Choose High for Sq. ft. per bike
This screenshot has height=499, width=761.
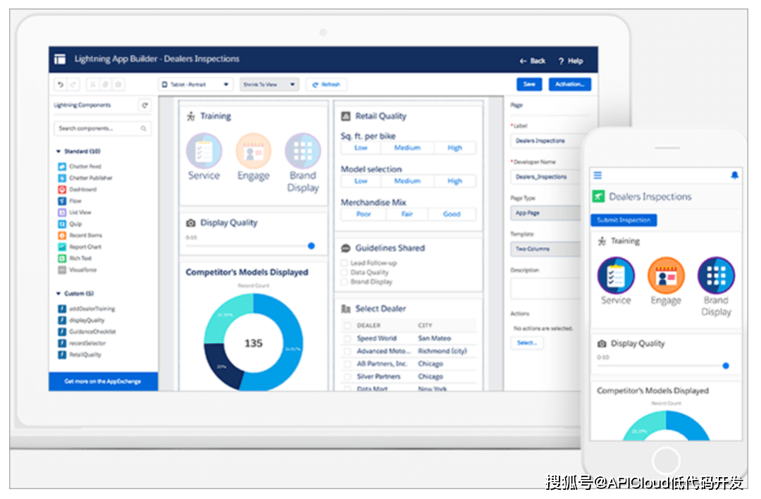tap(454, 148)
